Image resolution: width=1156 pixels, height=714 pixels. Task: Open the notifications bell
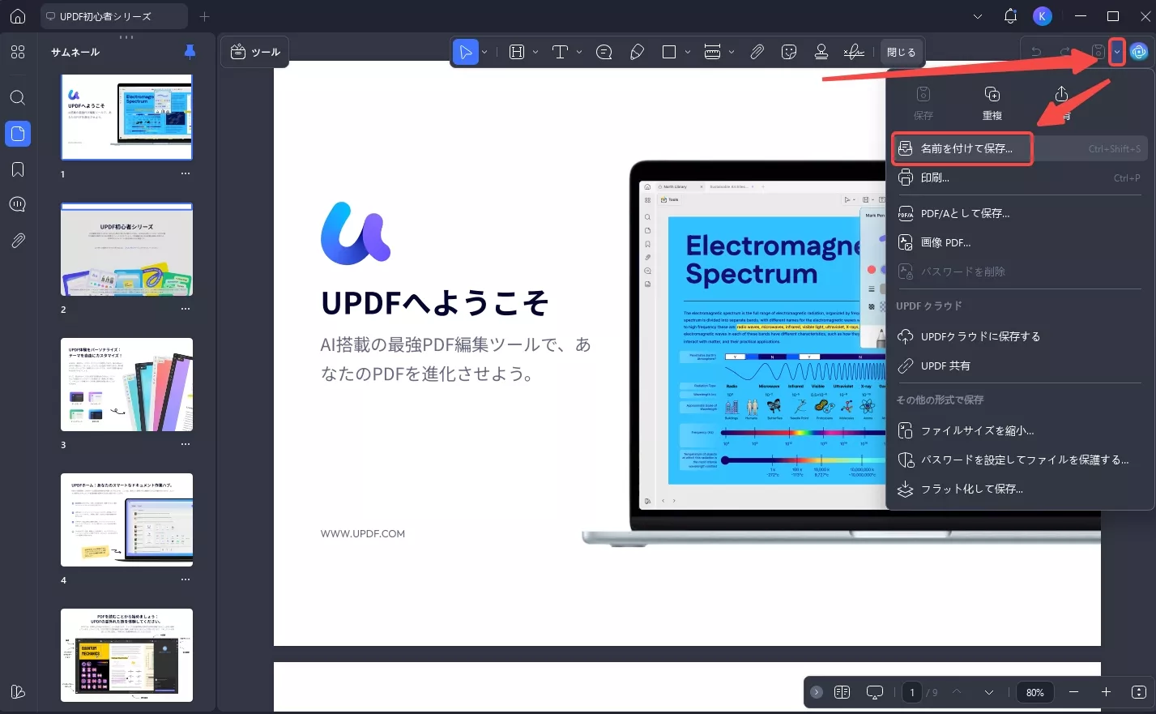(x=1010, y=16)
